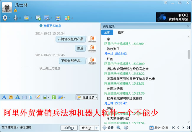Image resolution: width=192 pixels, height=132 pixels.
Task: Toggle the 消息记录 button
Action: click(87, 97)
